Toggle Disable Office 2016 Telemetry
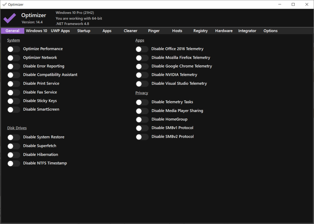This screenshot has height=224, width=314. pos(142,49)
